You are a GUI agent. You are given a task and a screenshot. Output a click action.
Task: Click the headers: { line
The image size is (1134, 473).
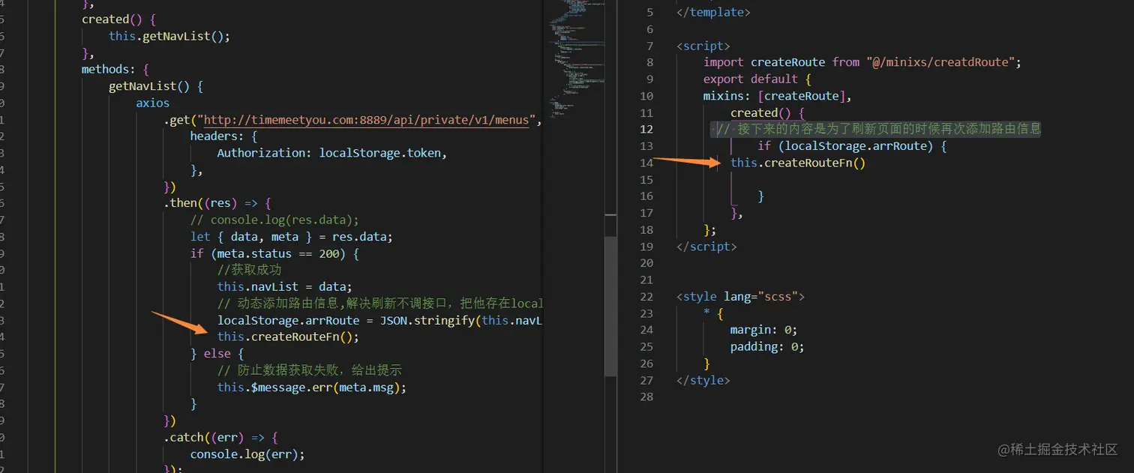coord(223,136)
